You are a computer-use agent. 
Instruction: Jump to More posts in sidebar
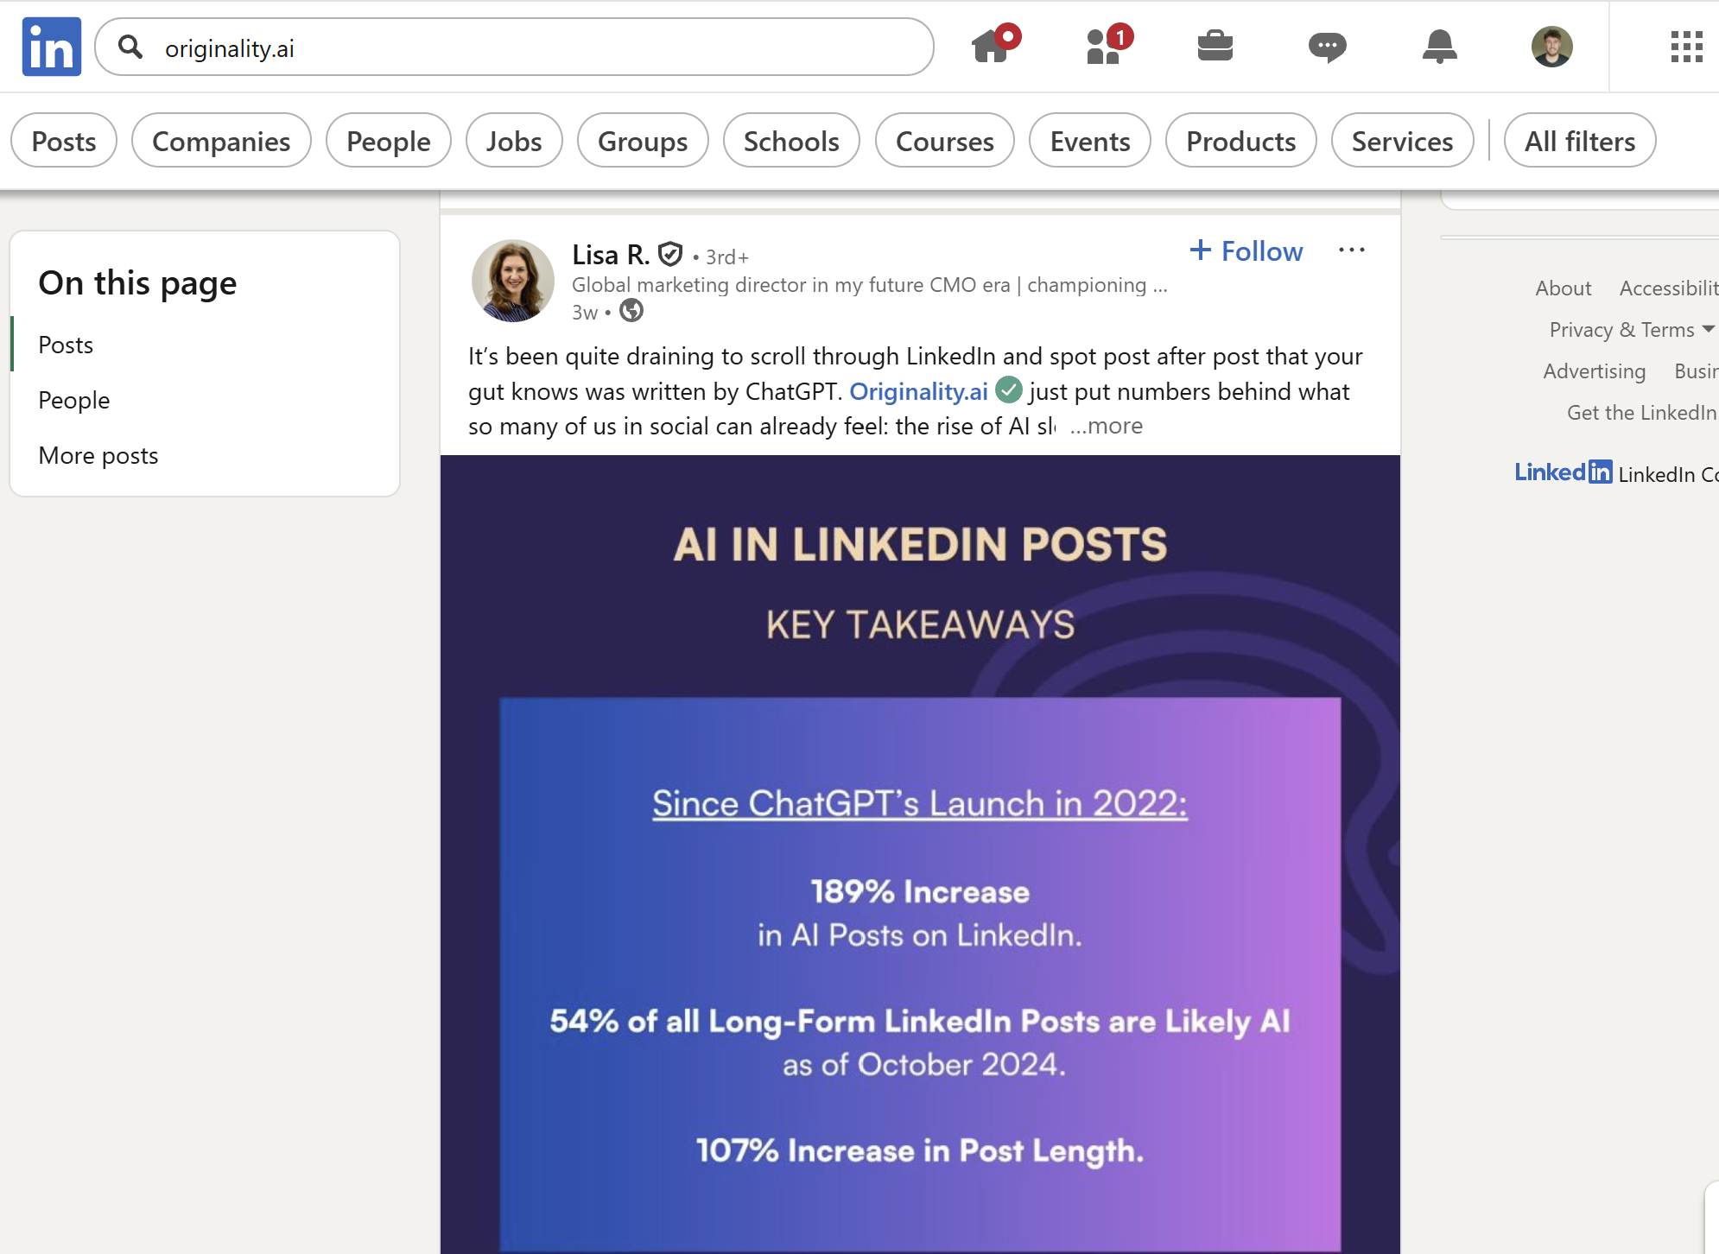click(x=98, y=455)
